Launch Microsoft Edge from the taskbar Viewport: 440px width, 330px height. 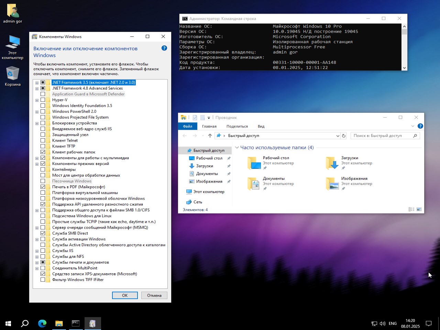pos(42,323)
